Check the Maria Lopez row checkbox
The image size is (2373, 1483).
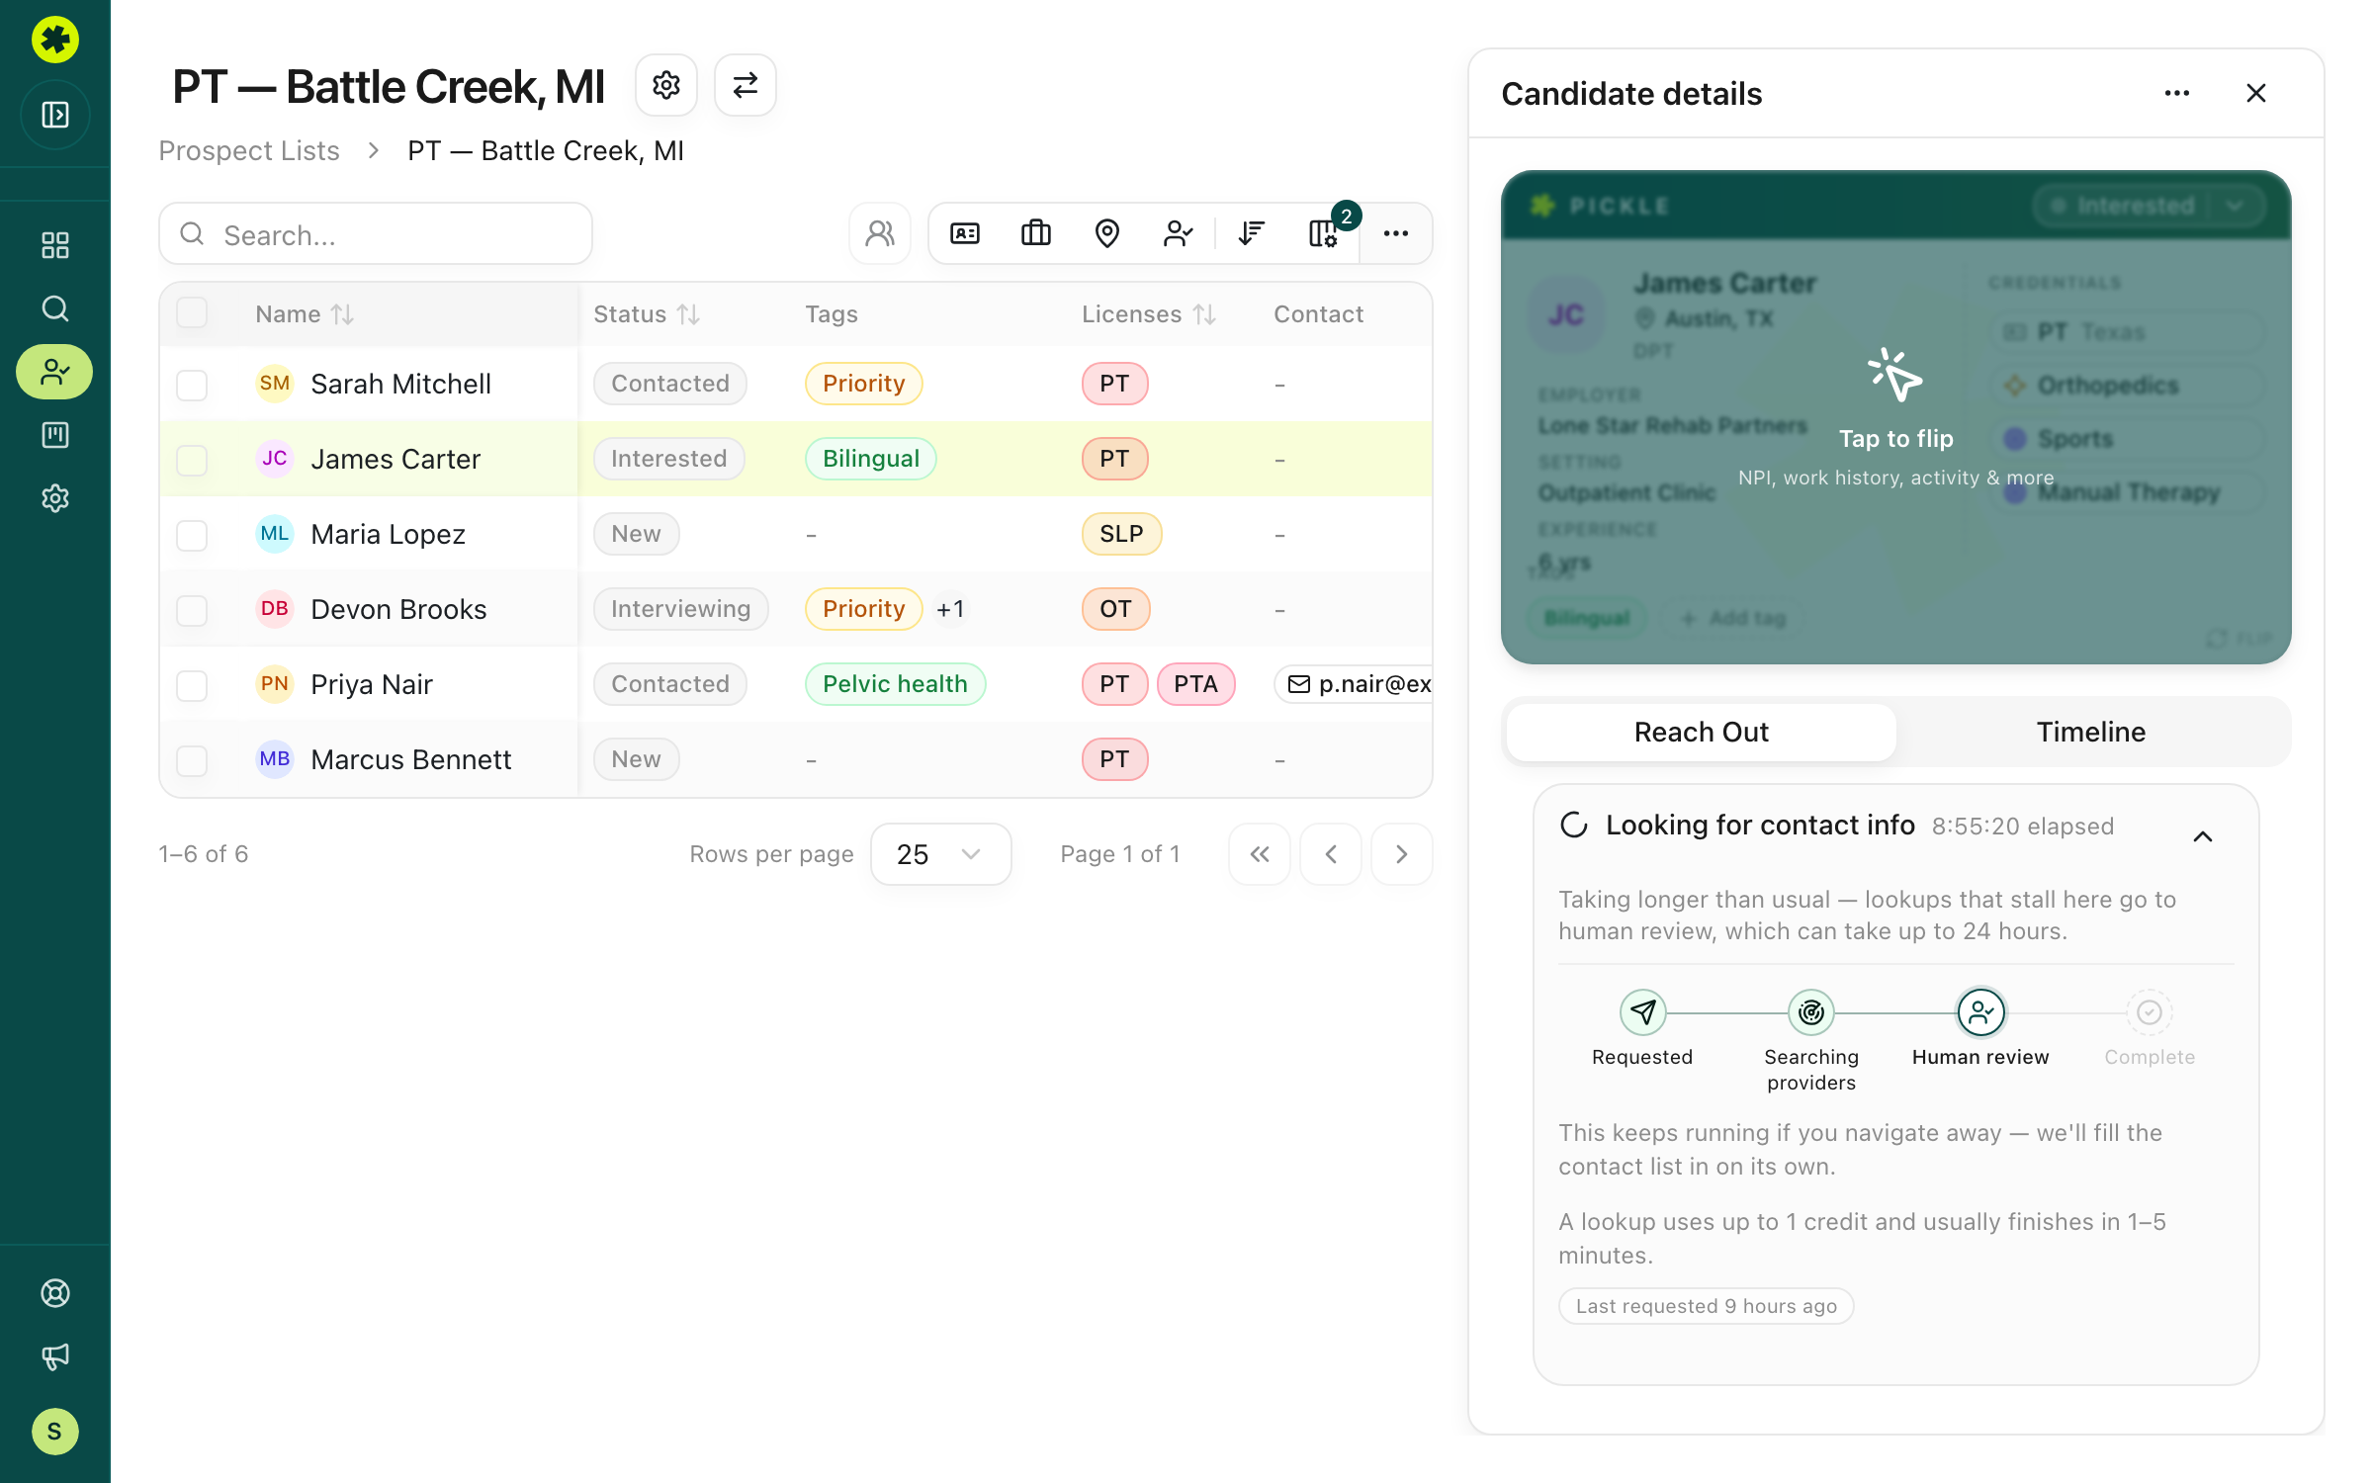192,535
